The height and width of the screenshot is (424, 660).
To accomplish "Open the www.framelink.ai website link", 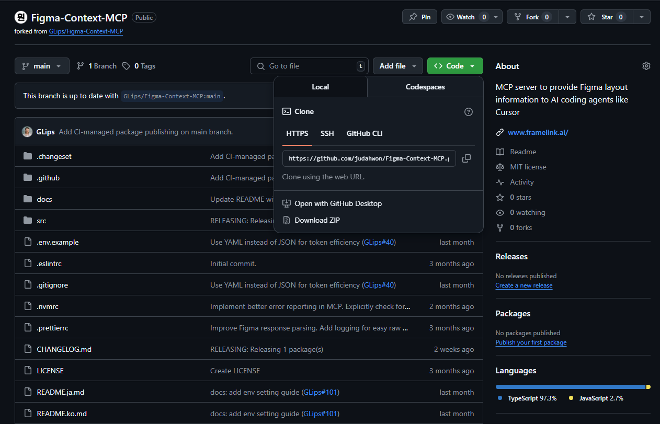I will coord(538,133).
